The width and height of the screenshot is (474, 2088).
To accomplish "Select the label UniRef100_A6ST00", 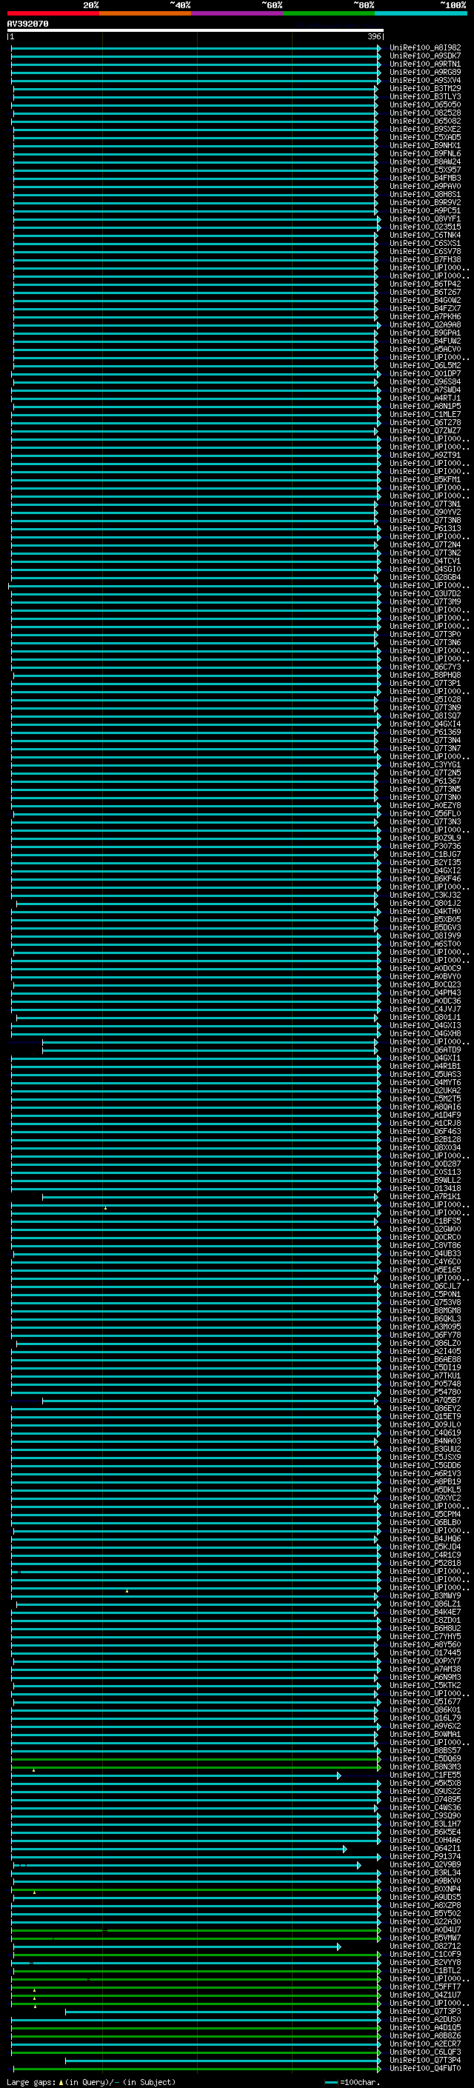I will pos(425,944).
